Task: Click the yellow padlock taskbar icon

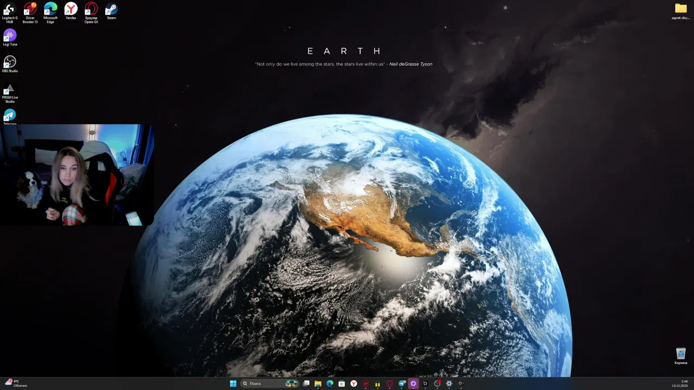Action: [x=377, y=383]
